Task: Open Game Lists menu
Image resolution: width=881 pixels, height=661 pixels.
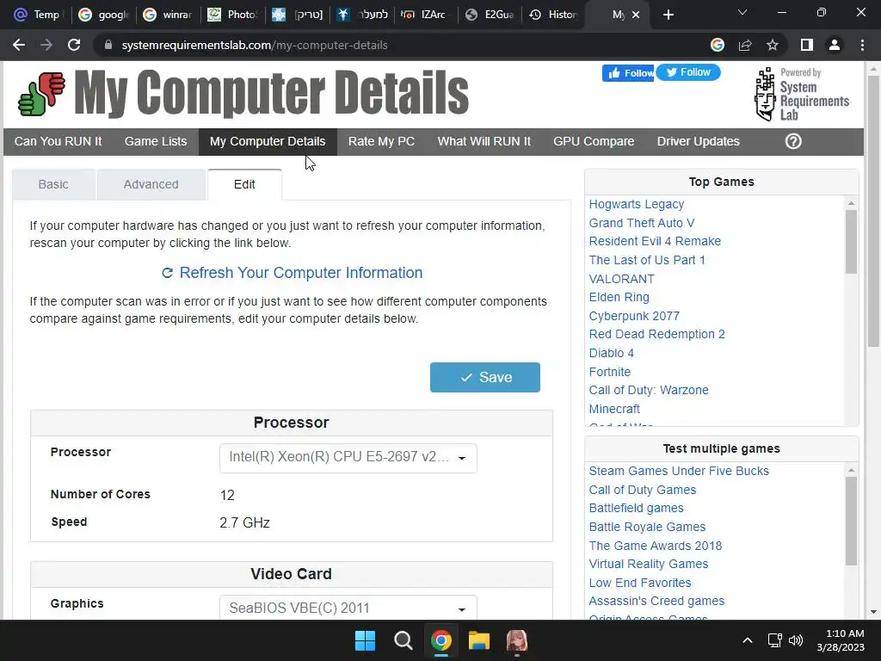Action: click(x=156, y=142)
